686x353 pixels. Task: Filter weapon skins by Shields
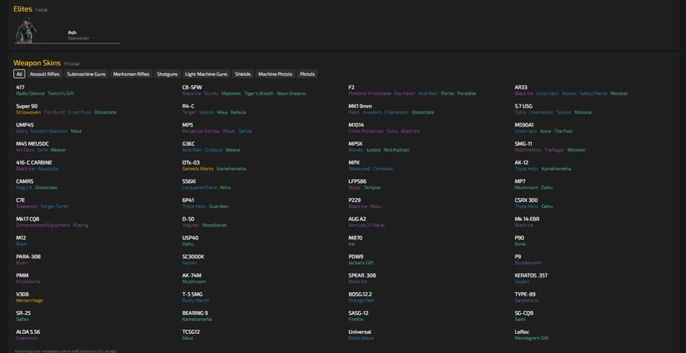point(242,74)
